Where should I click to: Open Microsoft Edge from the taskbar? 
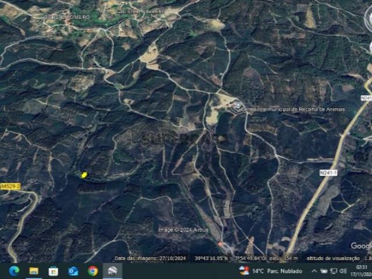(x=14, y=271)
